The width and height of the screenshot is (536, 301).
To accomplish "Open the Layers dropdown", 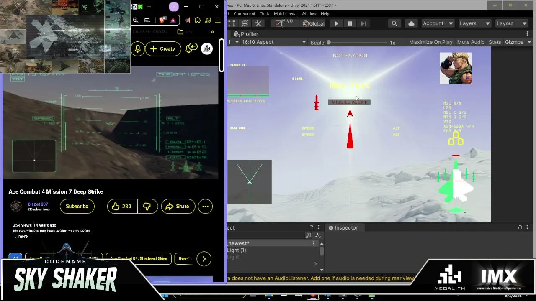I will [x=474, y=23].
